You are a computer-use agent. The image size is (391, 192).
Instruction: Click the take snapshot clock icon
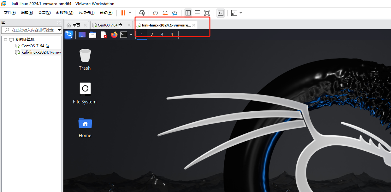point(156,13)
